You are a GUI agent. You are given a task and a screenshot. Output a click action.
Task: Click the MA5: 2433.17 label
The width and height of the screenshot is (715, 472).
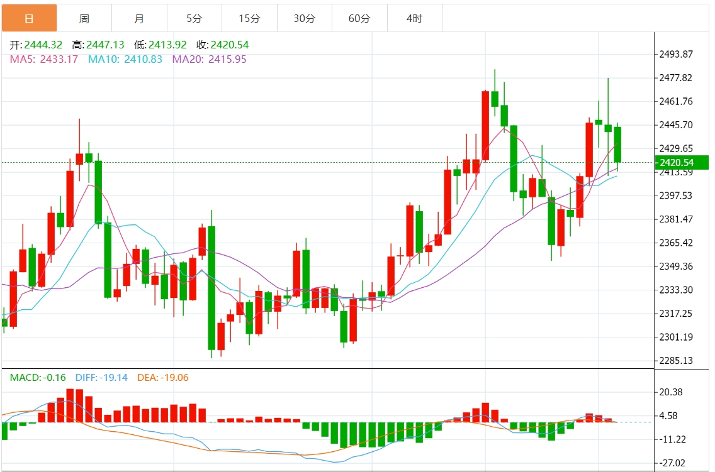coord(44,59)
